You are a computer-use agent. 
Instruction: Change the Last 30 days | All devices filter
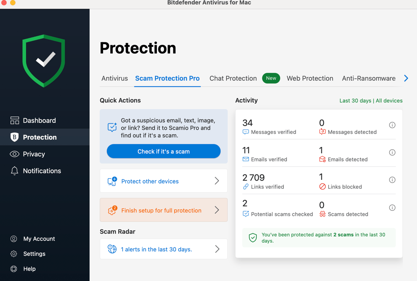[x=371, y=101]
